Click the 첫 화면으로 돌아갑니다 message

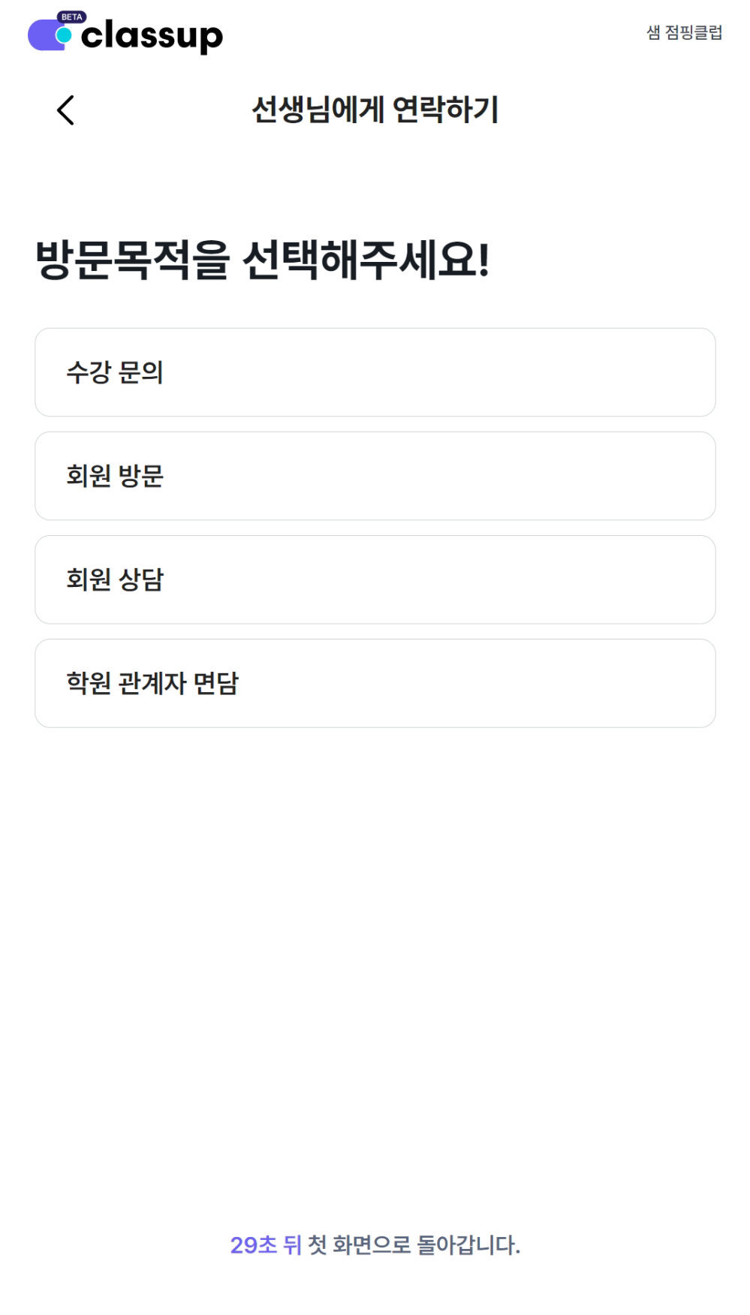[414, 1245]
